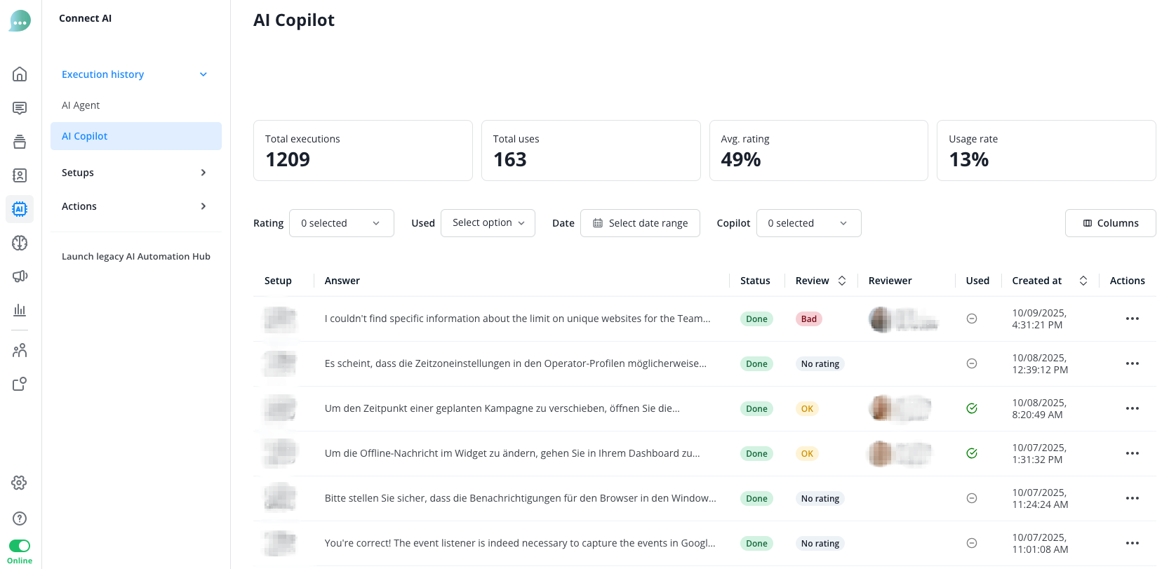This screenshot has height=569, width=1169.
Task: Sort by the Review column
Action: click(842, 281)
